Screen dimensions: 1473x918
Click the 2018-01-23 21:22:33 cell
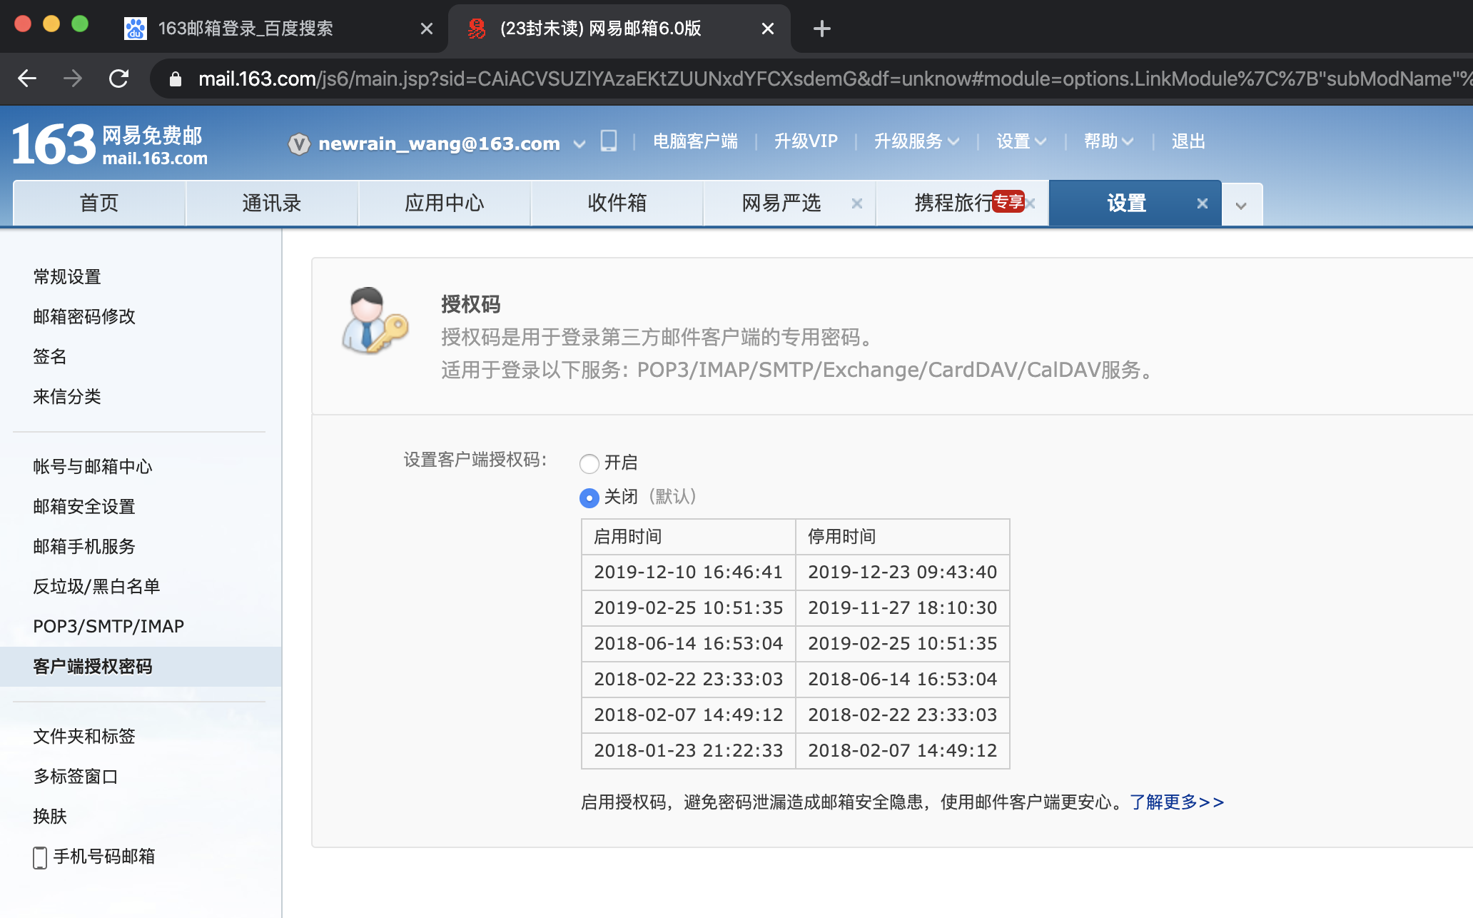[689, 751]
